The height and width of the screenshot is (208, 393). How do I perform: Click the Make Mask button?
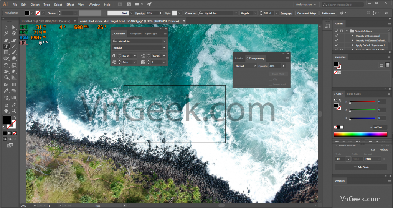[x=278, y=74]
